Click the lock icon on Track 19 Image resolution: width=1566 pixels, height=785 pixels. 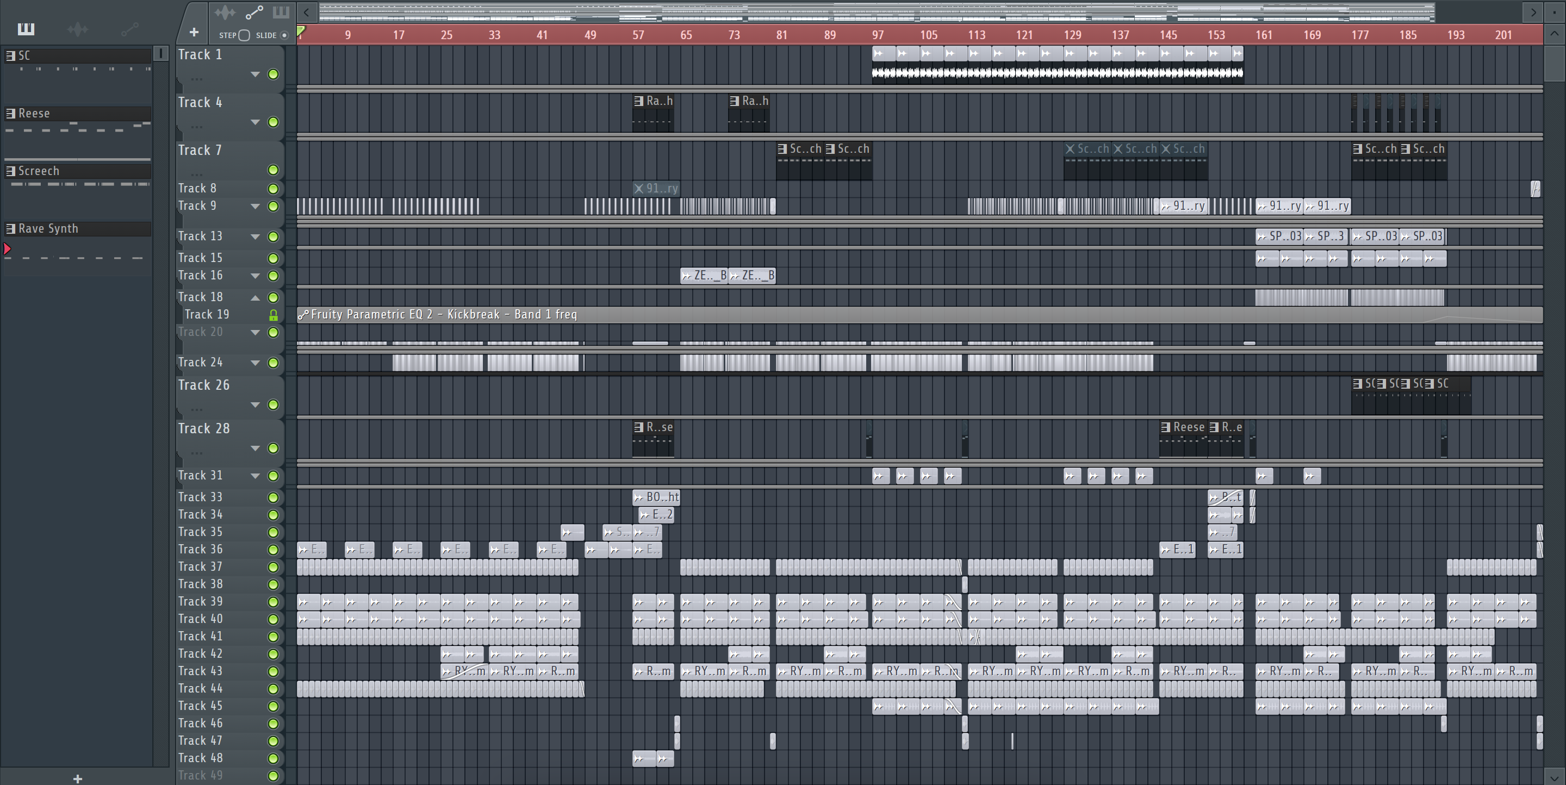tap(274, 315)
